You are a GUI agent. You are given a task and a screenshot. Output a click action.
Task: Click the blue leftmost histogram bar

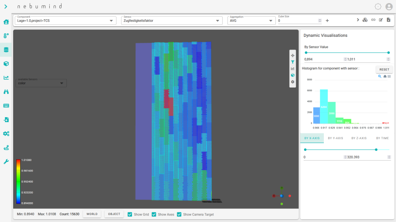[x=316, y=115]
